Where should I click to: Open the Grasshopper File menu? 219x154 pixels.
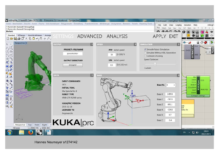click(x=159, y=25)
